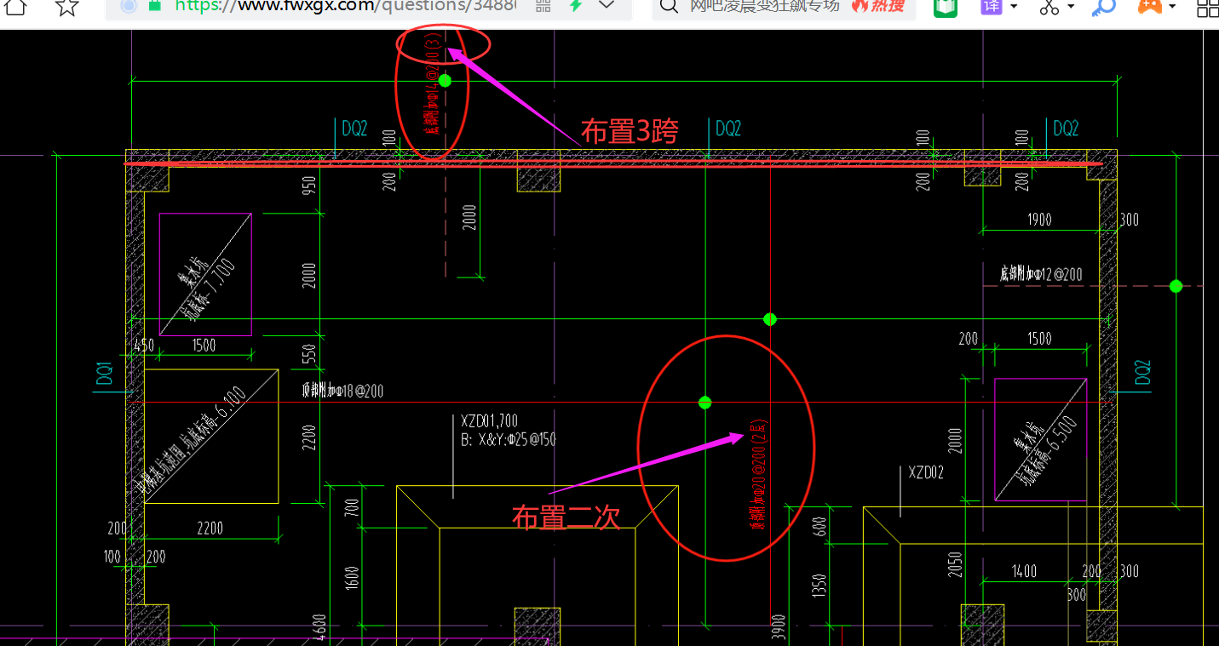Image resolution: width=1219 pixels, height=646 pixels.
Task: Select the 450 dimension value
Action: pyautogui.click(x=144, y=345)
